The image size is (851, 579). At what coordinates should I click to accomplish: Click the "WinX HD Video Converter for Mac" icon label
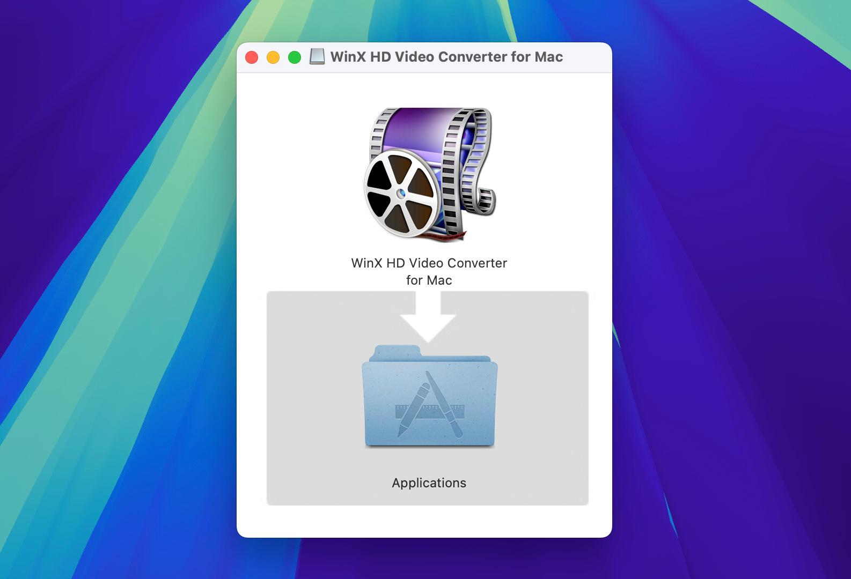point(429,272)
